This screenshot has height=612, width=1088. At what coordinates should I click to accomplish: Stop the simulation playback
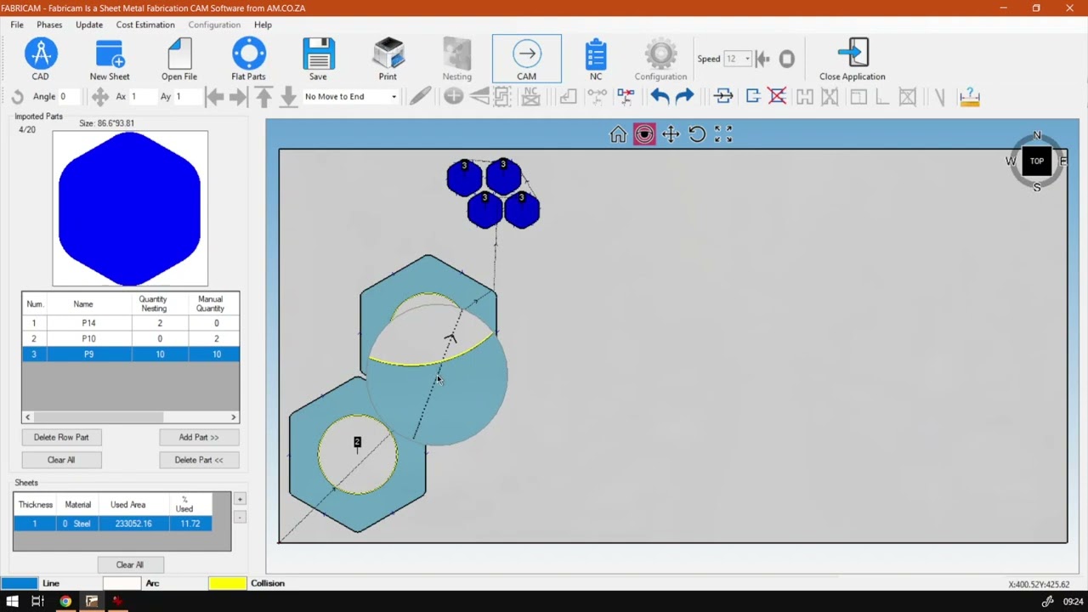pyautogui.click(x=787, y=59)
